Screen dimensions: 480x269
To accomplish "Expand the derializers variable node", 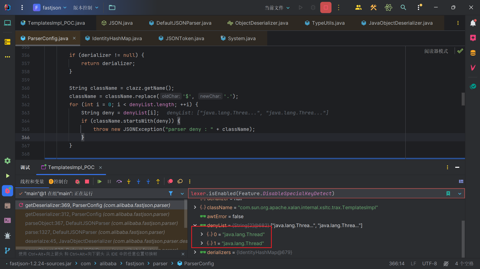I will coord(195,252).
